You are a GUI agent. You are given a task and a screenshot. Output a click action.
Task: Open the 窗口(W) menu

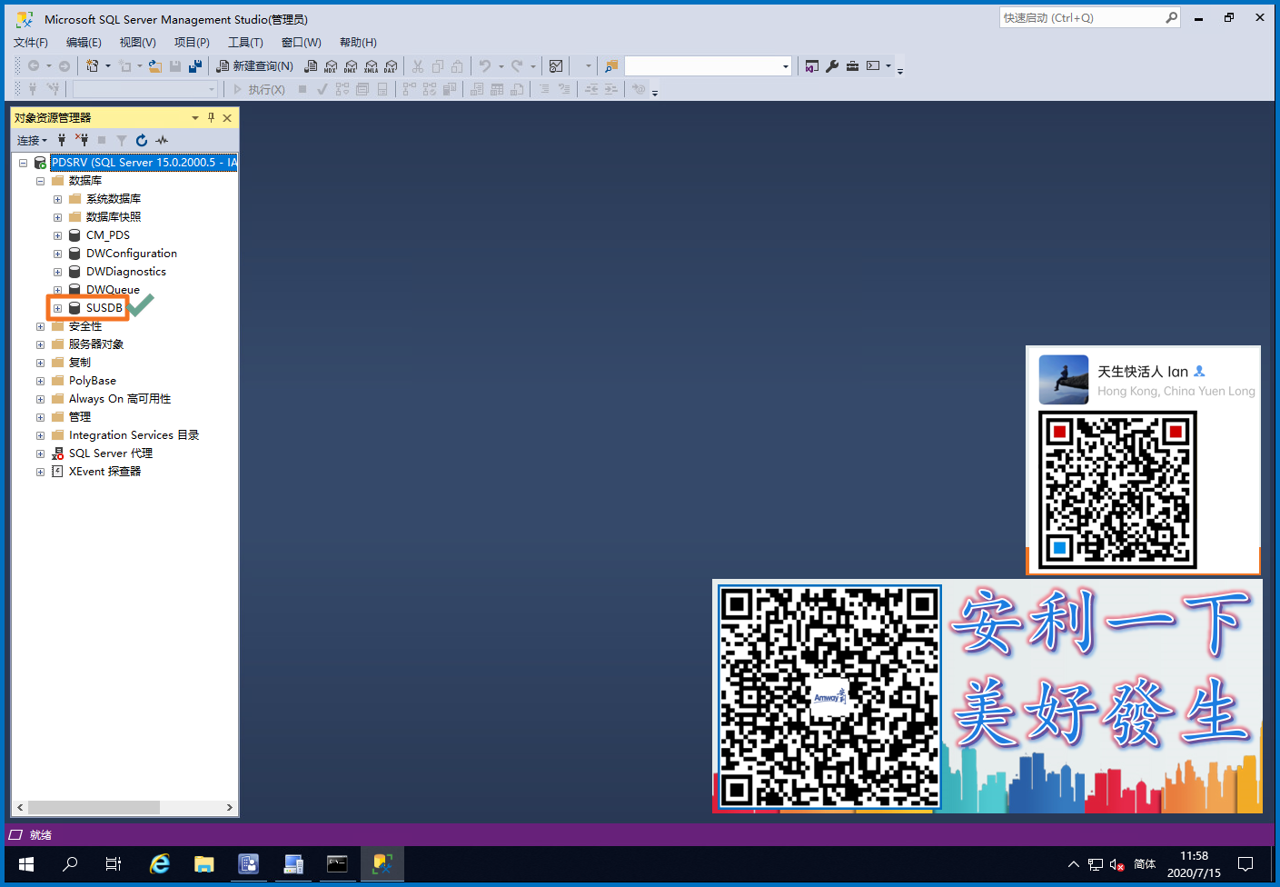301,43
